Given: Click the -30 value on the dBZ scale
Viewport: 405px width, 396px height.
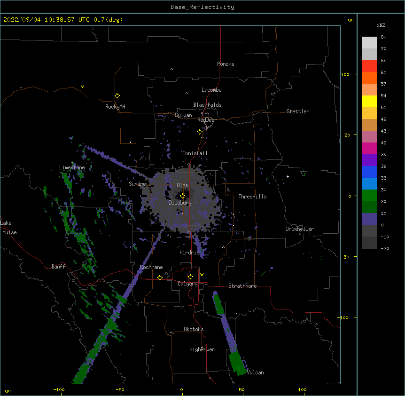Looking at the screenshot, I should coord(385,248).
